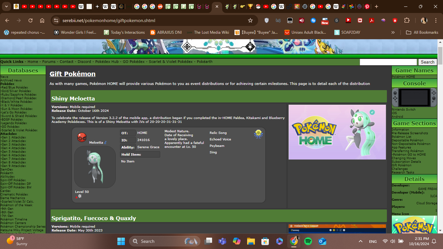
Task: Click the page vertical scrollbar thumb
Action: coord(440,56)
